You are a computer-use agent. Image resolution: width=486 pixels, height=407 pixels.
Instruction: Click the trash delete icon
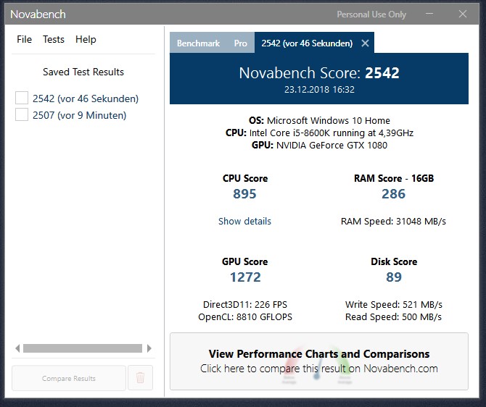(140, 378)
